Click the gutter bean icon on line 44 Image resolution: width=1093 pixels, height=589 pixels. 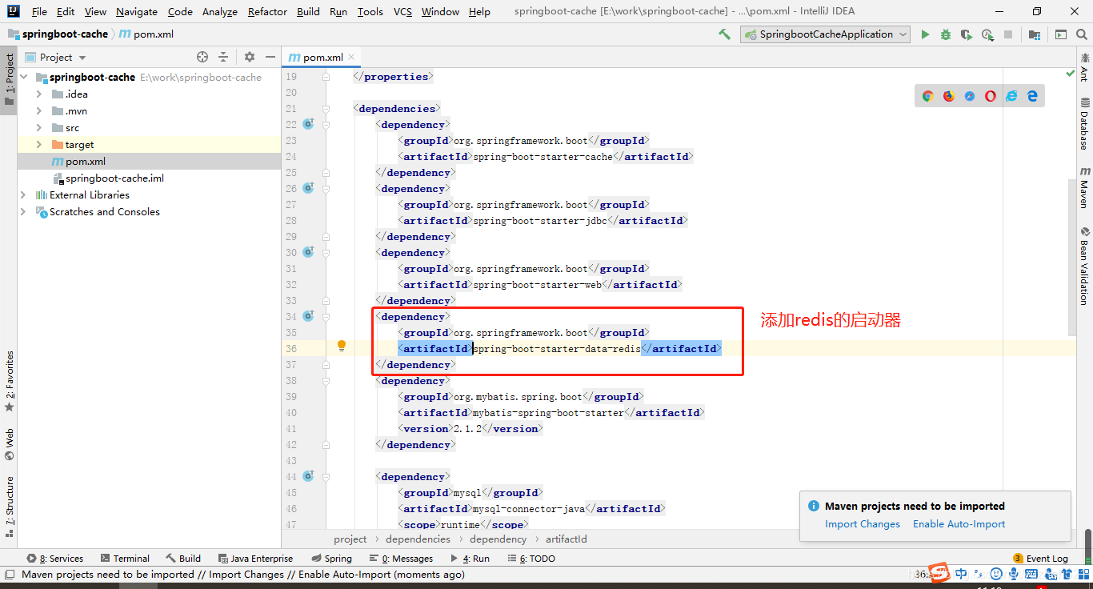coord(309,476)
